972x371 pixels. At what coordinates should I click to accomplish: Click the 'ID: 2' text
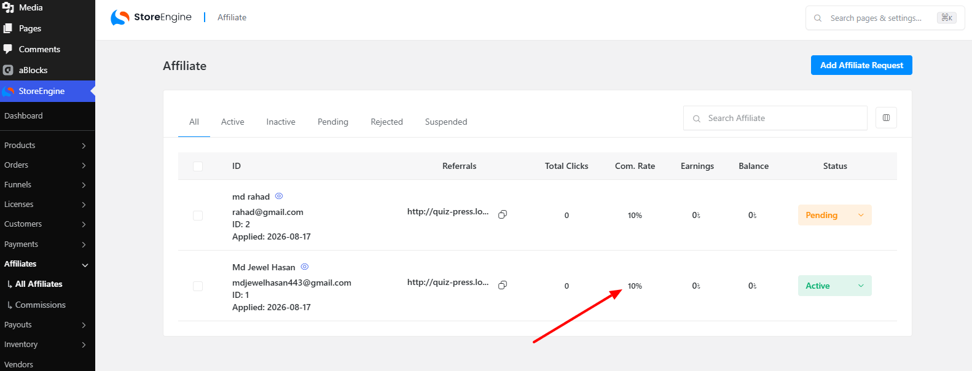241,224
